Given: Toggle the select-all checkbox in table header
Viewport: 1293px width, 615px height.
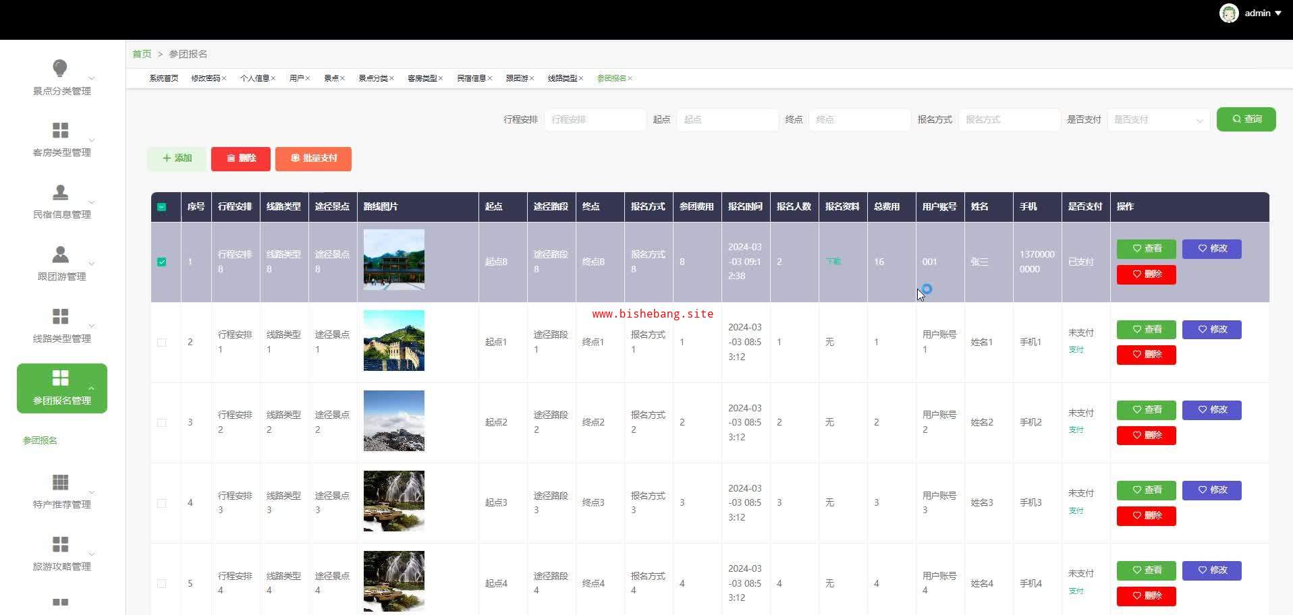Looking at the screenshot, I should pyautogui.click(x=161, y=207).
